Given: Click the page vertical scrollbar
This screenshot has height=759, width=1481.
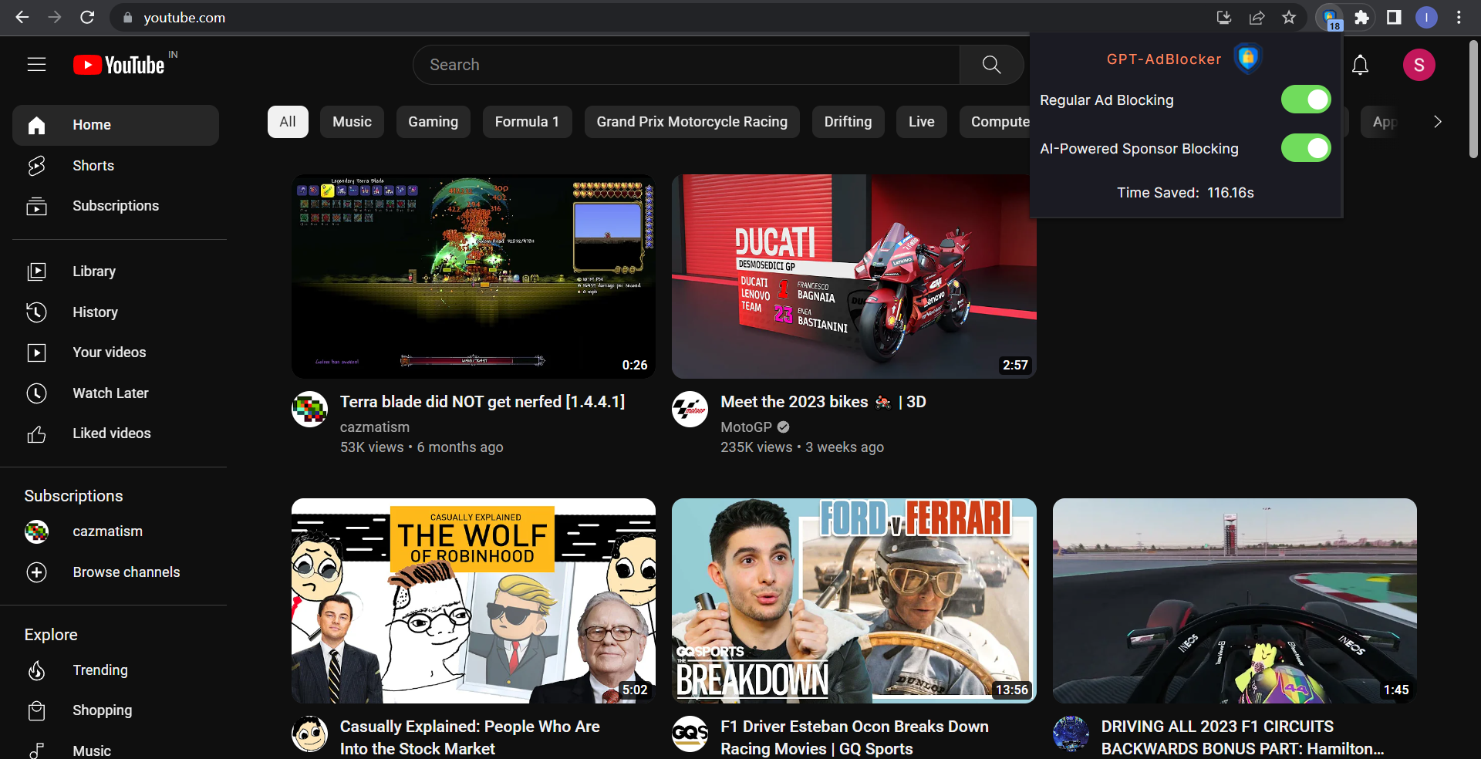Looking at the screenshot, I should [1473, 99].
